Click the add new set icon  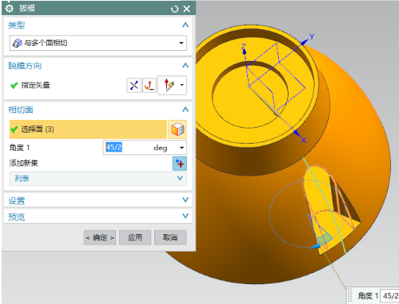click(180, 164)
